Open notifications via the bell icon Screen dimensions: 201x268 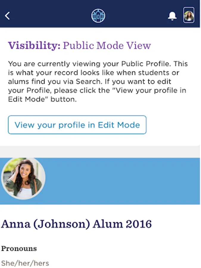pos(172,16)
